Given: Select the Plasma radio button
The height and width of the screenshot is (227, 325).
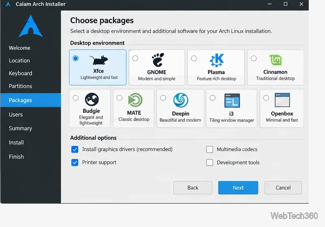Looking at the screenshot, I should tap(194, 58).
